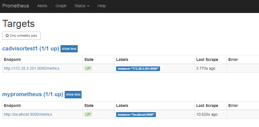
Task: Click the instance="localhost:9090" label badge
Action: [x=136, y=115]
